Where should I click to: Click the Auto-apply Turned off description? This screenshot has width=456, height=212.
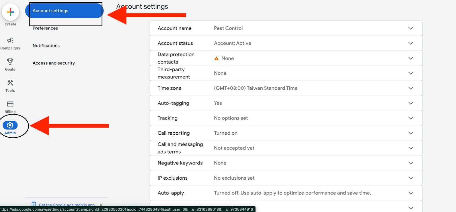click(x=292, y=193)
